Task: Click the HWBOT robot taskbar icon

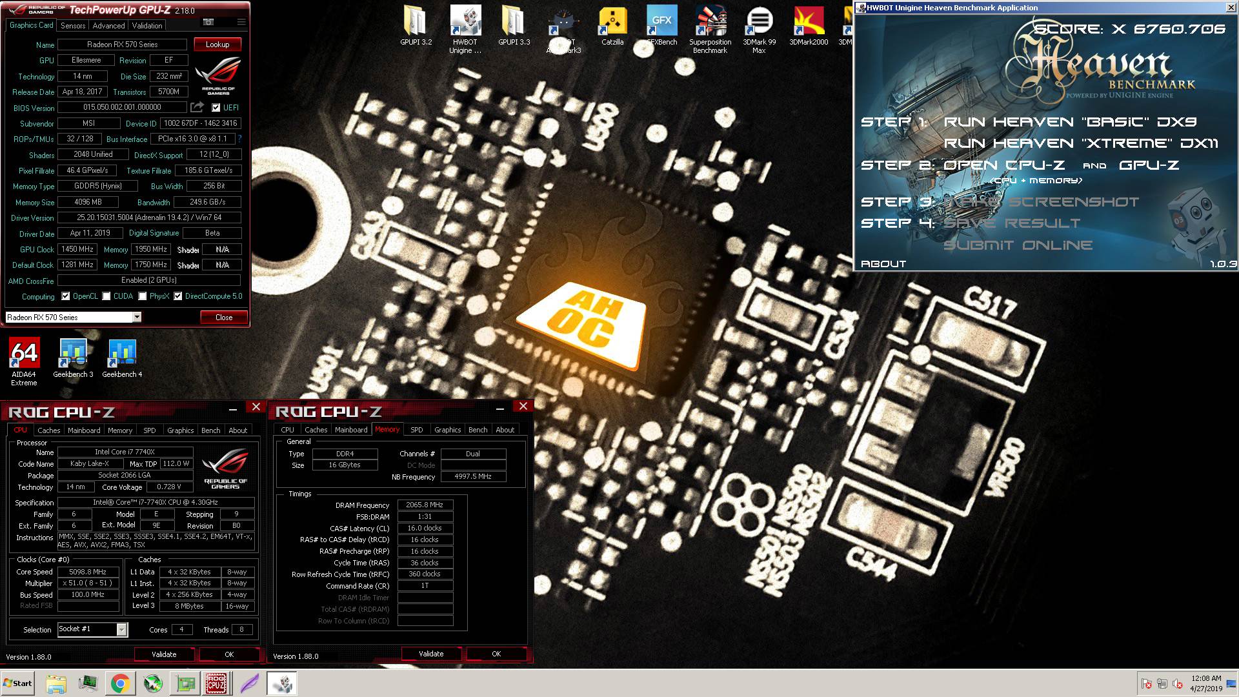Action: pos(281,683)
